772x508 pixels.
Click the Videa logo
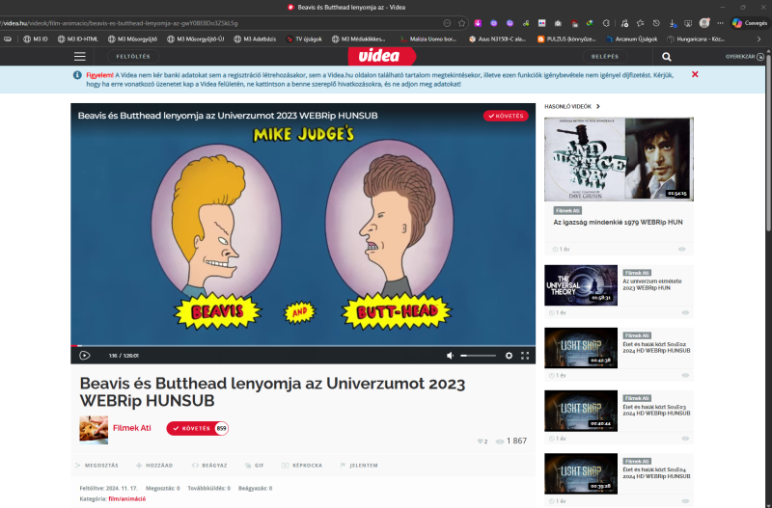(x=381, y=56)
